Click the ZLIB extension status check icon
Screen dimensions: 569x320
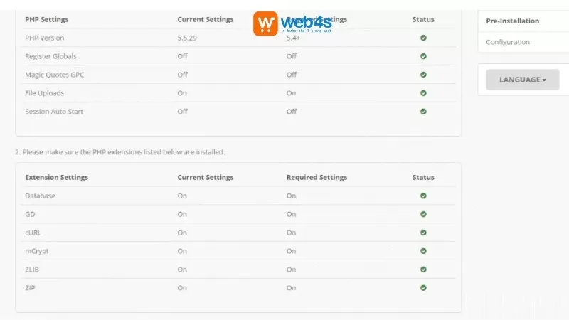(x=423, y=270)
